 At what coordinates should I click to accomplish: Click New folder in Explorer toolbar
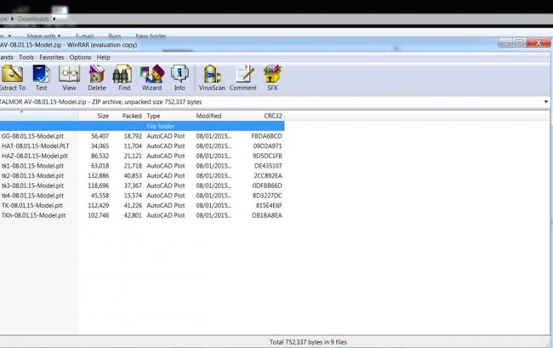click(149, 36)
